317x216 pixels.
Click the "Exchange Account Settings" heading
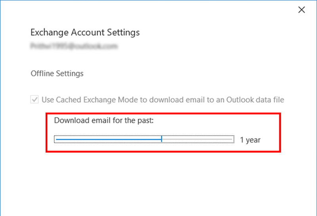(85, 32)
